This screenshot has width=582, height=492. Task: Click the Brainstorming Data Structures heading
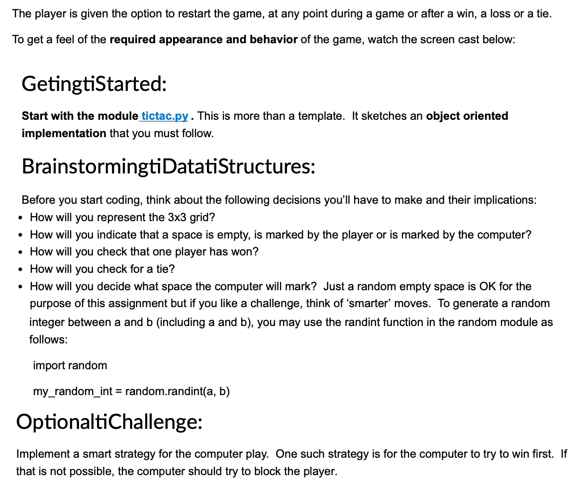coord(168,167)
